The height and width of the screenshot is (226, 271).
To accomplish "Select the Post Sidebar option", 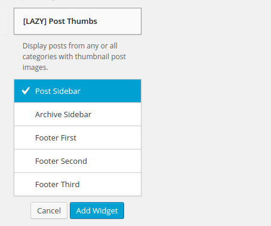I will 78,91.
